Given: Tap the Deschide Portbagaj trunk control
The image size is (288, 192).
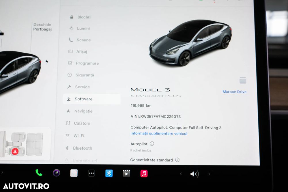Looking at the screenshot, I should (42, 27).
